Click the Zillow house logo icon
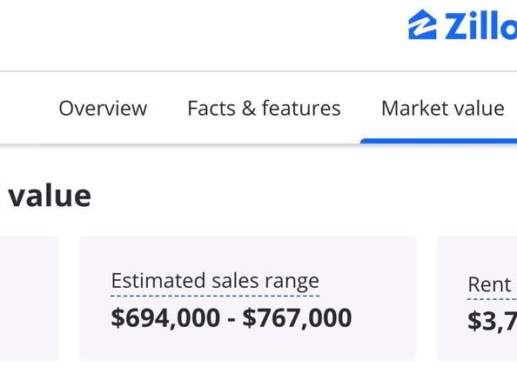The width and height of the screenshot is (517, 387). point(422,24)
